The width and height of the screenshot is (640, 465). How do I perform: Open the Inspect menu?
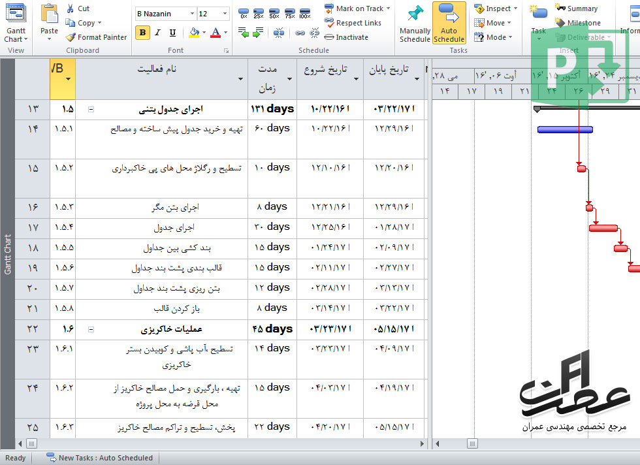(x=496, y=8)
